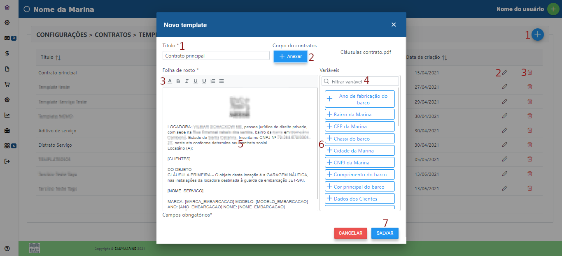Cancel the new template dialog
562x256 pixels.
click(x=350, y=233)
